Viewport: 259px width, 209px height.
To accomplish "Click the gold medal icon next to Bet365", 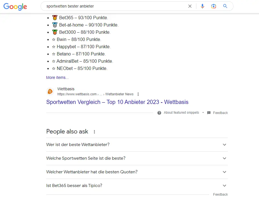I will point(55,18).
